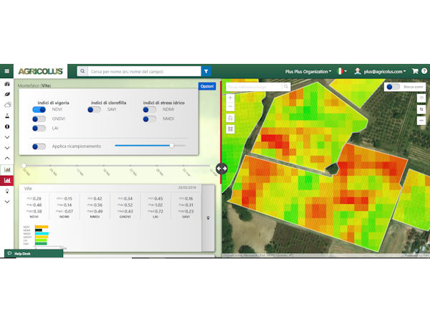Open the basemap grid gallery button
Image resolution: width=430 pixels, height=323 pixels.
tap(230, 128)
